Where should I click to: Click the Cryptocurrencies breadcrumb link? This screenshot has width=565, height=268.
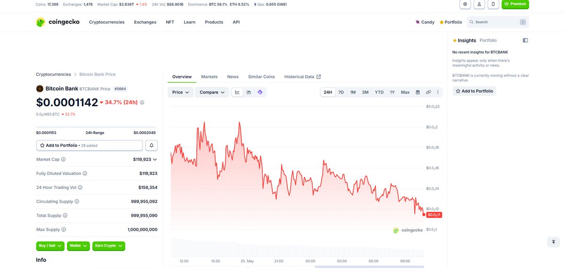tap(53, 74)
